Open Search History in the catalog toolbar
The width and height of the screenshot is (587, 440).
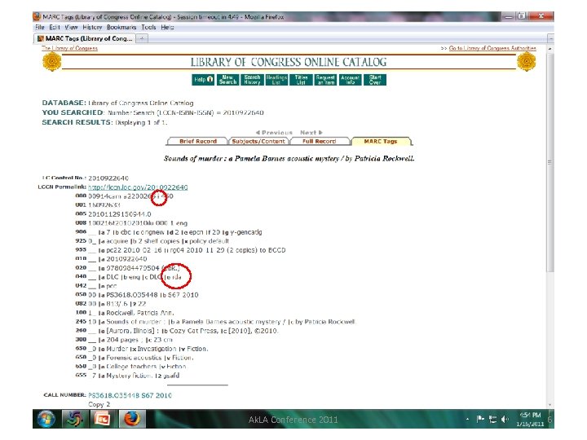(252, 80)
